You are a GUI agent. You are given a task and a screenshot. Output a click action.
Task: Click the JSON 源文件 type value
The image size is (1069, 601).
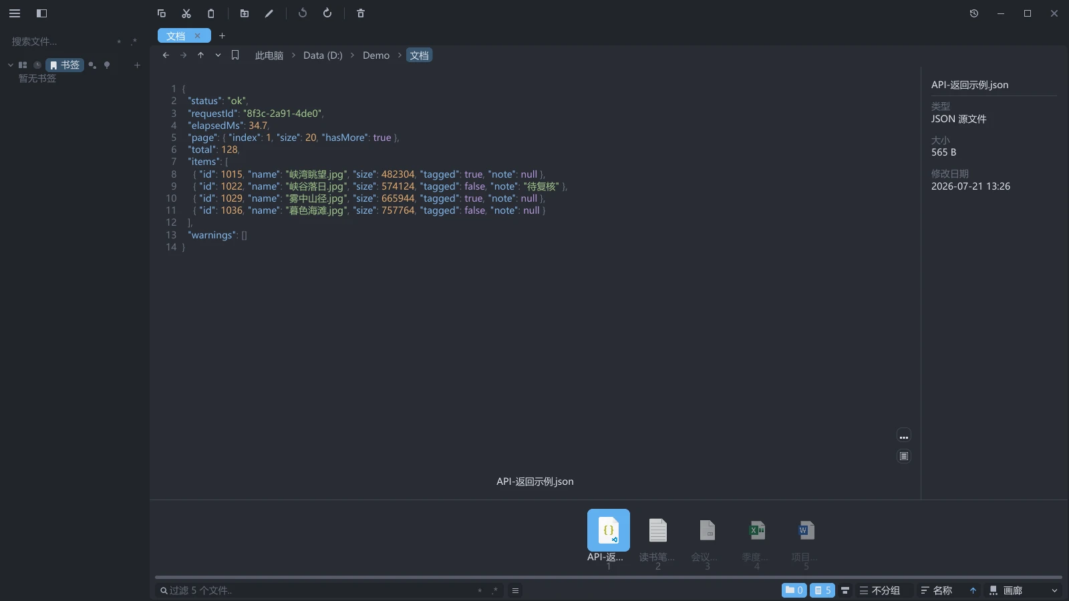(959, 119)
